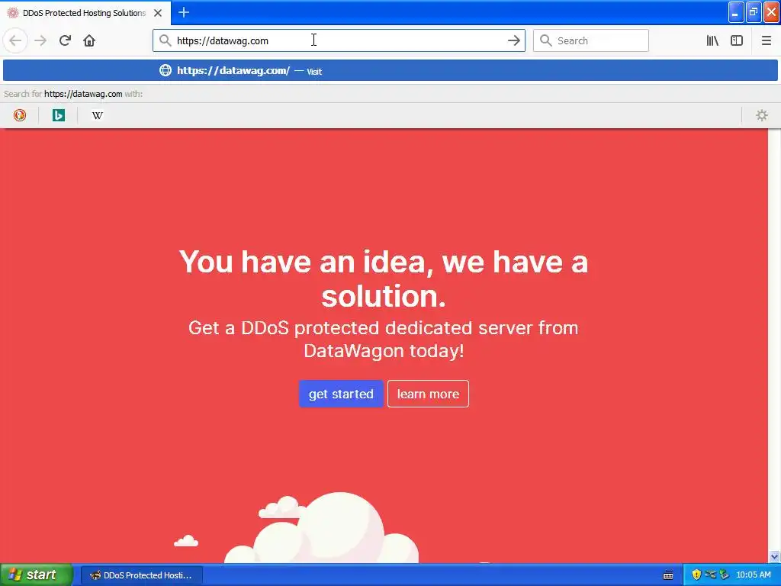Screen dimensions: 781x586
Task: Minimize the browser window
Action: pos(736,12)
